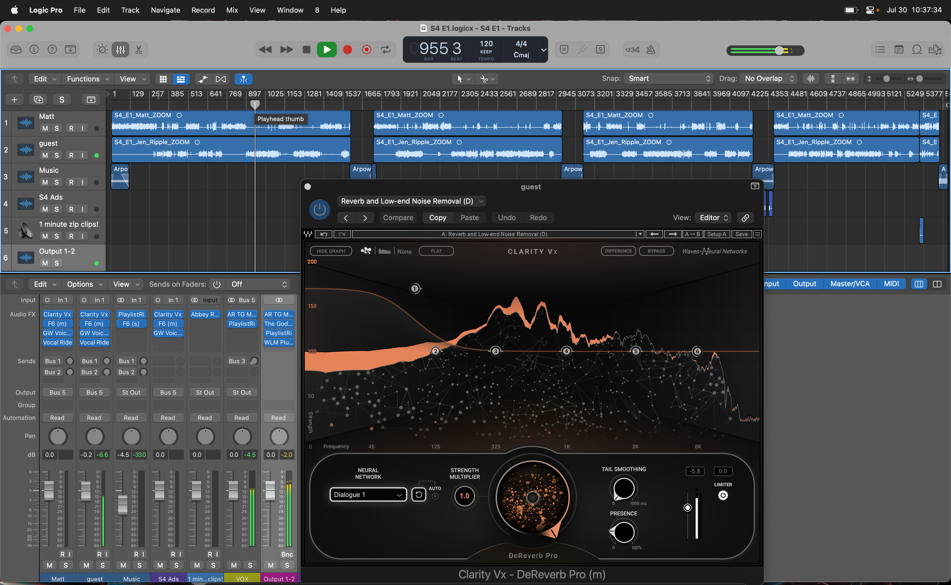Click the Copy button in plugin header
Image resolution: width=951 pixels, height=585 pixels.
point(437,218)
